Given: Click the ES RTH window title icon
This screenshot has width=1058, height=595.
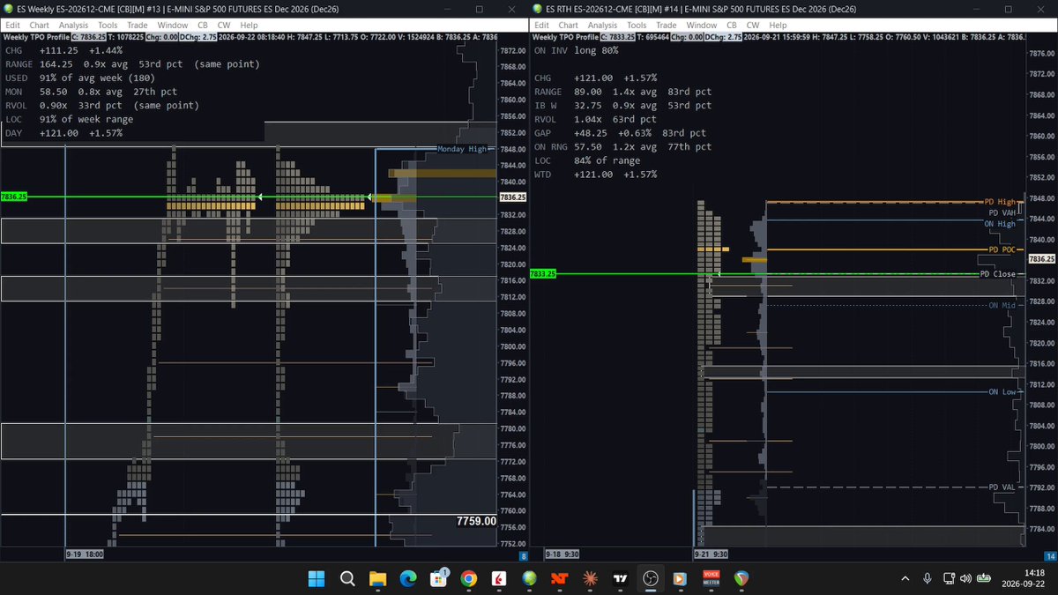Looking at the screenshot, I should (537, 9).
